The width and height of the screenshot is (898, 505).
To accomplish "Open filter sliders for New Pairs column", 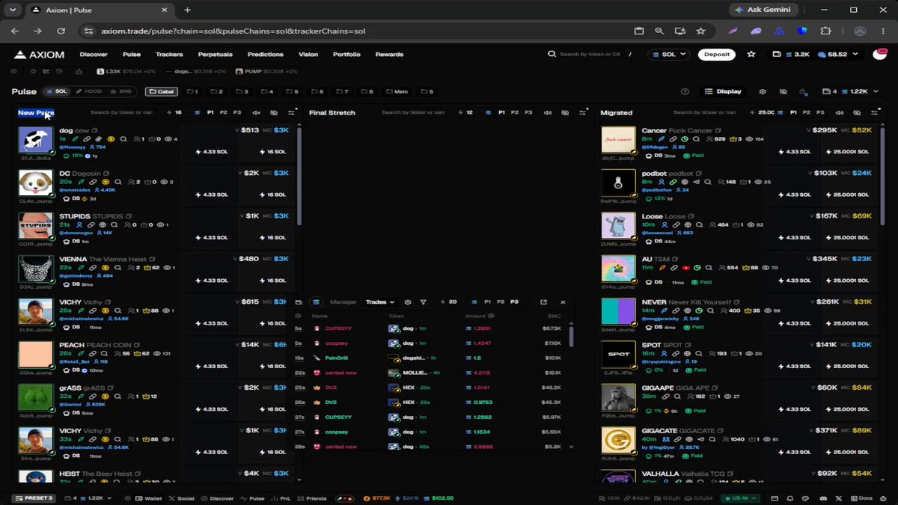I will (291, 112).
